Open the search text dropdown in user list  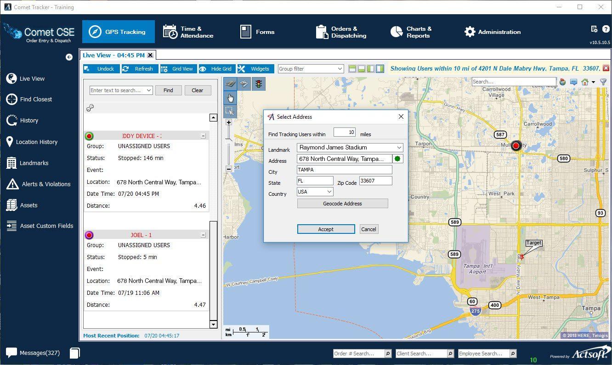(149, 90)
